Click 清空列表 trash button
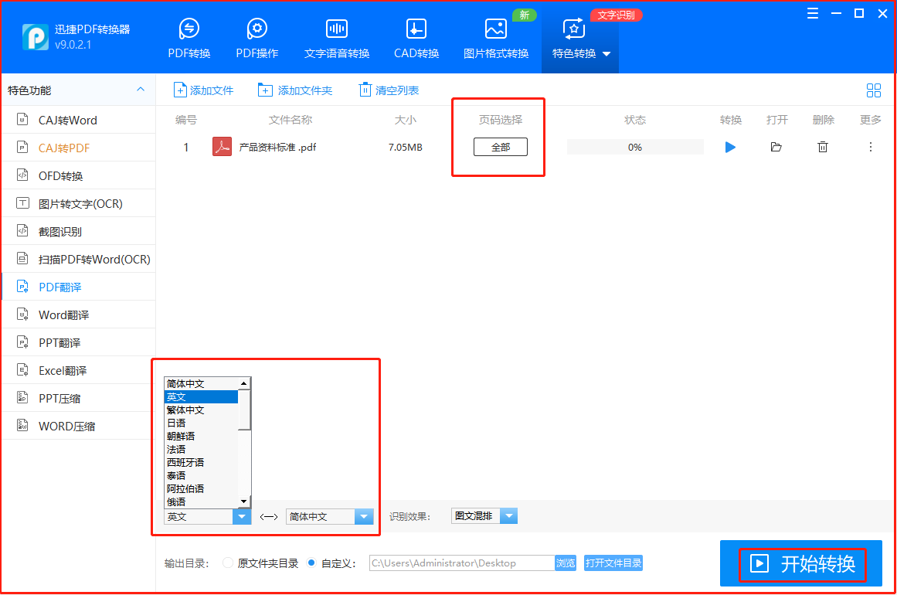The height and width of the screenshot is (595, 897). tap(389, 90)
